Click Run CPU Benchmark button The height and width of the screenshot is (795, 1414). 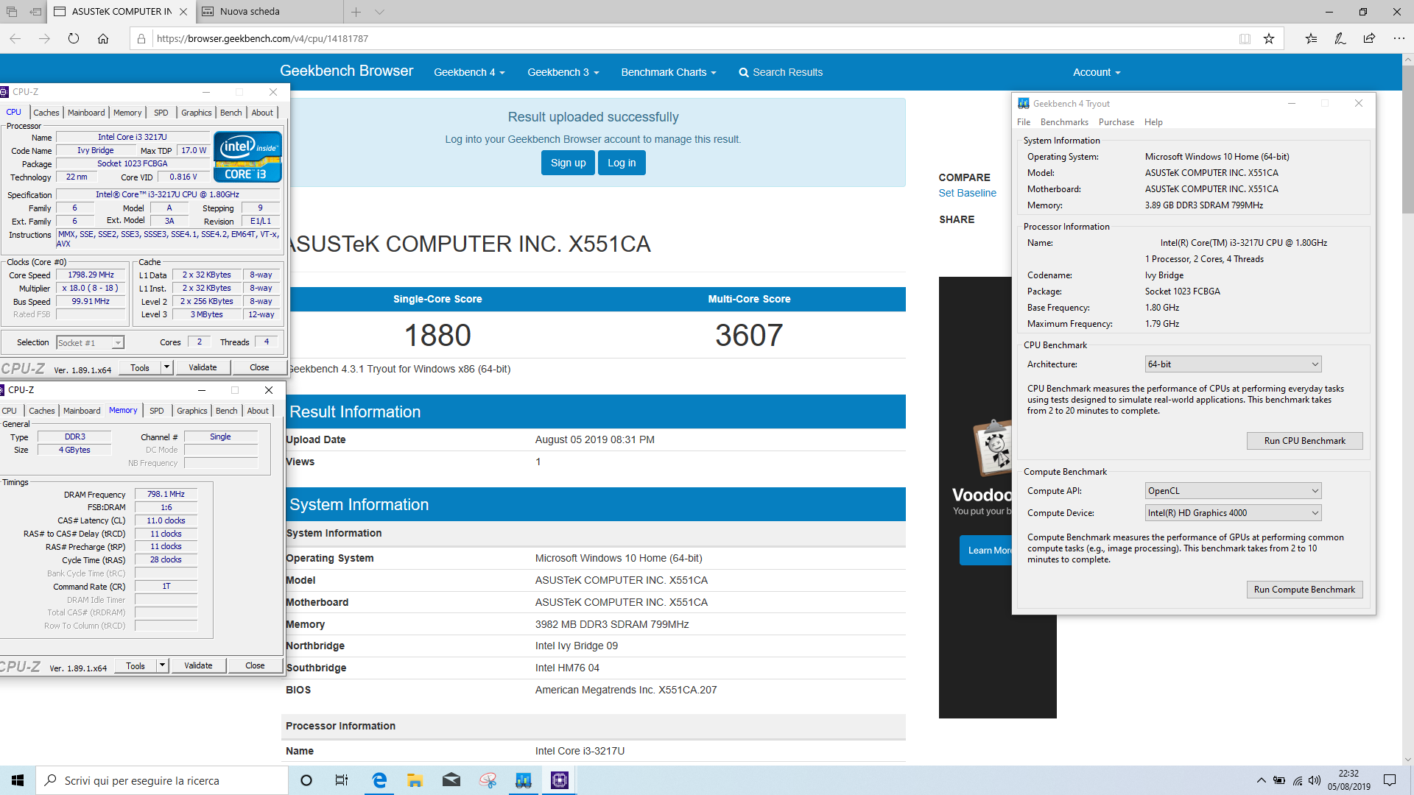1304,441
